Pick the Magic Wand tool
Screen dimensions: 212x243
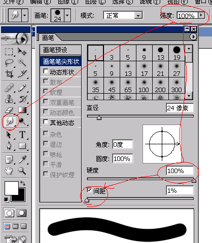click(22, 63)
